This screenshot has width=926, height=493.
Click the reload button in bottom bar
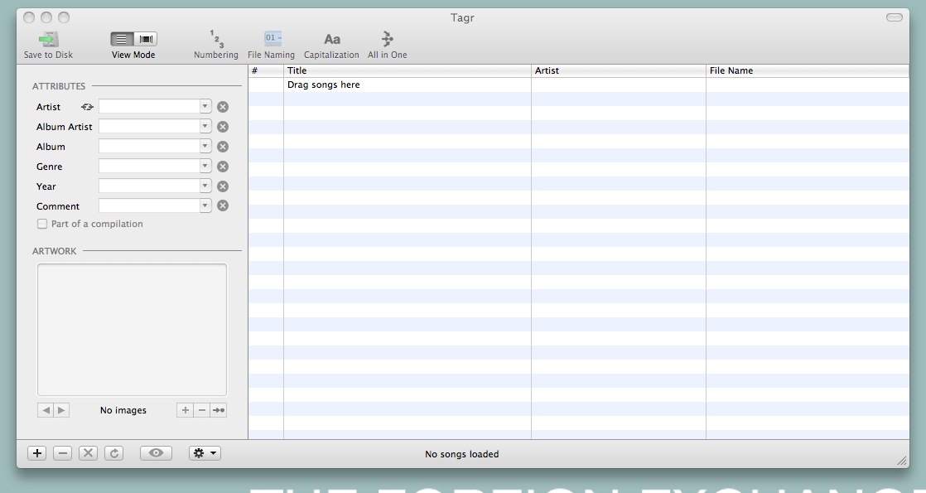tap(114, 453)
